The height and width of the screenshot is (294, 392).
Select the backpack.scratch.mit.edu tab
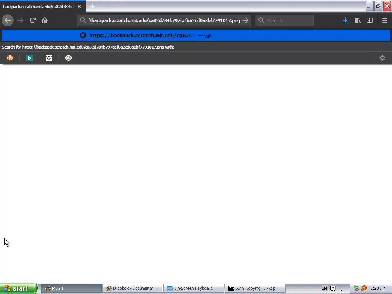(x=43, y=6)
